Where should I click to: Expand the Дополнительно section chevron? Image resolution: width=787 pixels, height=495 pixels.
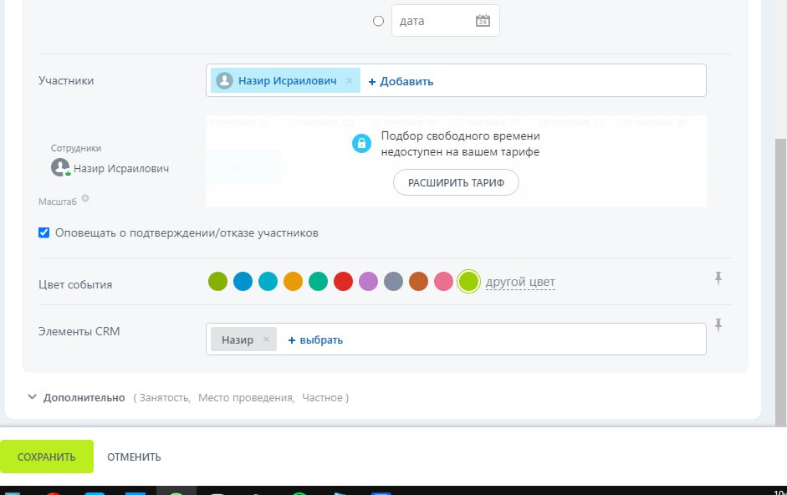[x=32, y=397]
